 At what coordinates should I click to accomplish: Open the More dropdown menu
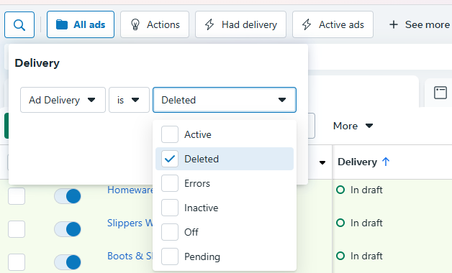[353, 126]
